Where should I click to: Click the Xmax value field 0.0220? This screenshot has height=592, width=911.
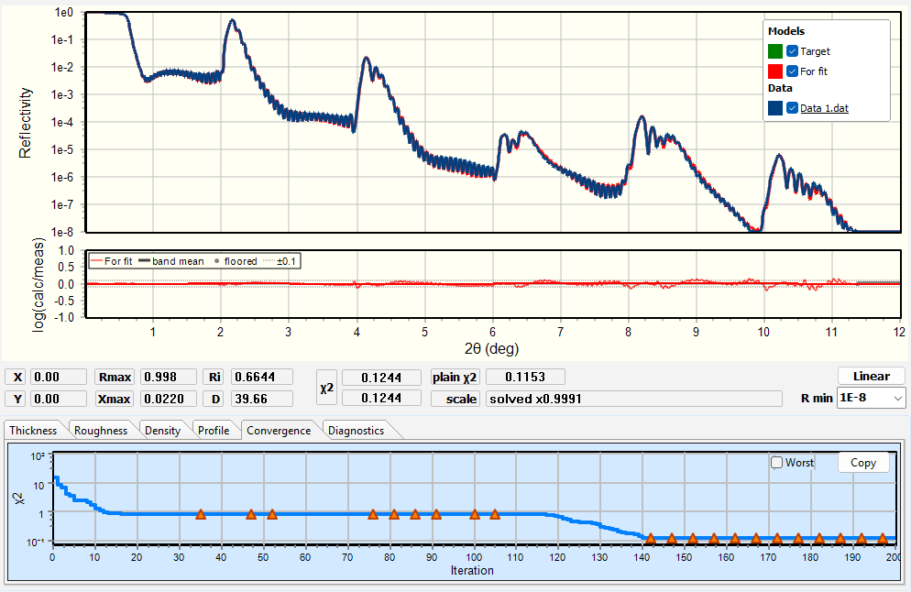[169, 400]
